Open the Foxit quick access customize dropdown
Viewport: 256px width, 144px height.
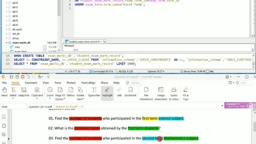pos(48,77)
